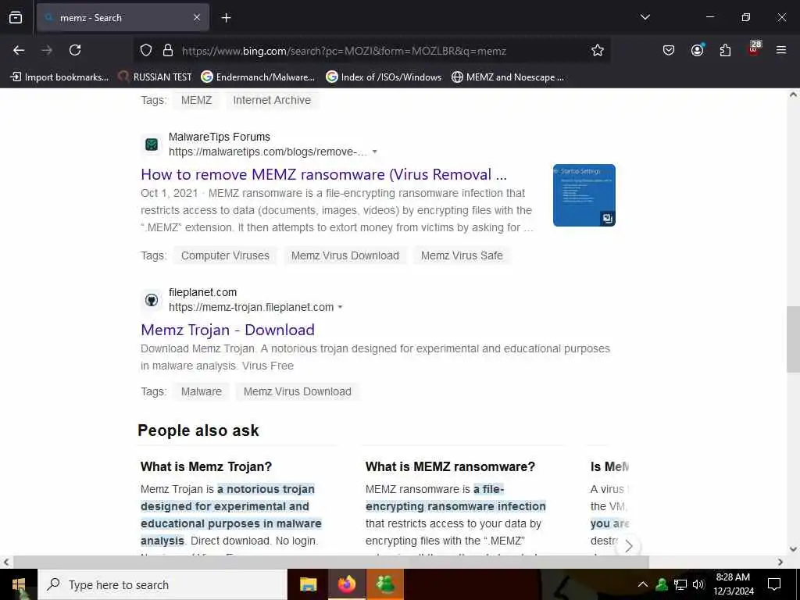Click the scroll left arrow

click(5, 562)
